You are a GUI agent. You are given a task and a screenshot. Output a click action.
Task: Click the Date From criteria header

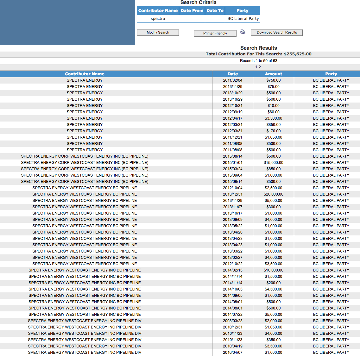pyautogui.click(x=192, y=10)
